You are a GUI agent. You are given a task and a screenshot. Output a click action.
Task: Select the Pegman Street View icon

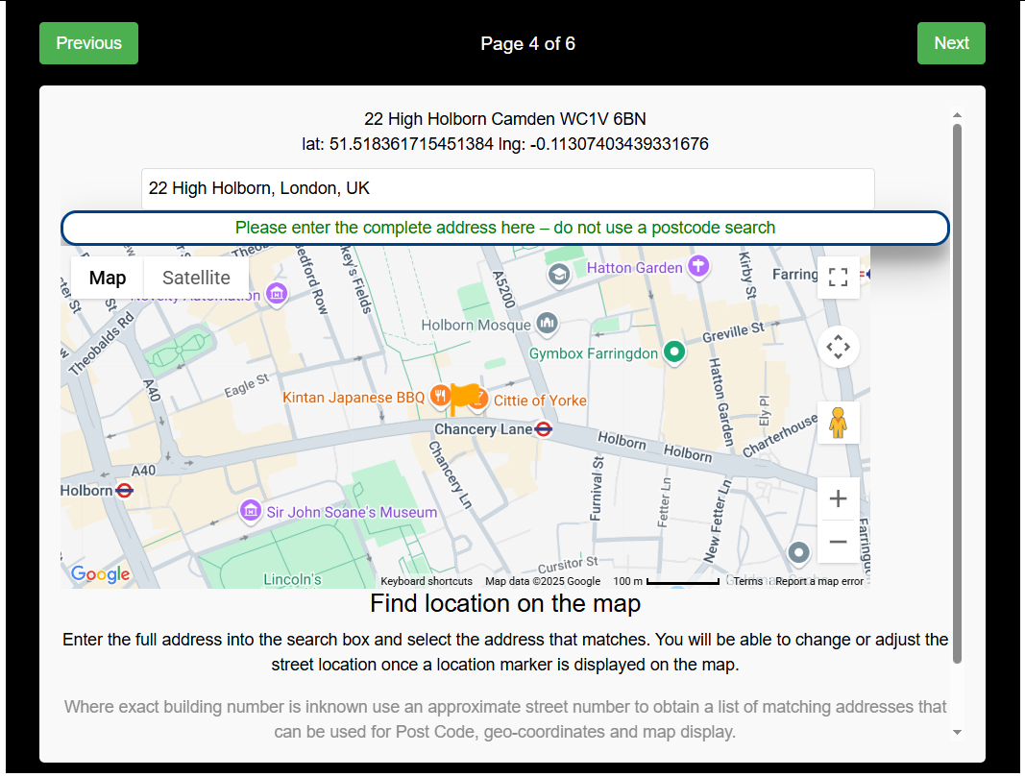tap(838, 422)
